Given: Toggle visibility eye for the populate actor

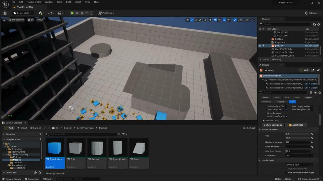Looking at the screenshot, I should (259, 46).
